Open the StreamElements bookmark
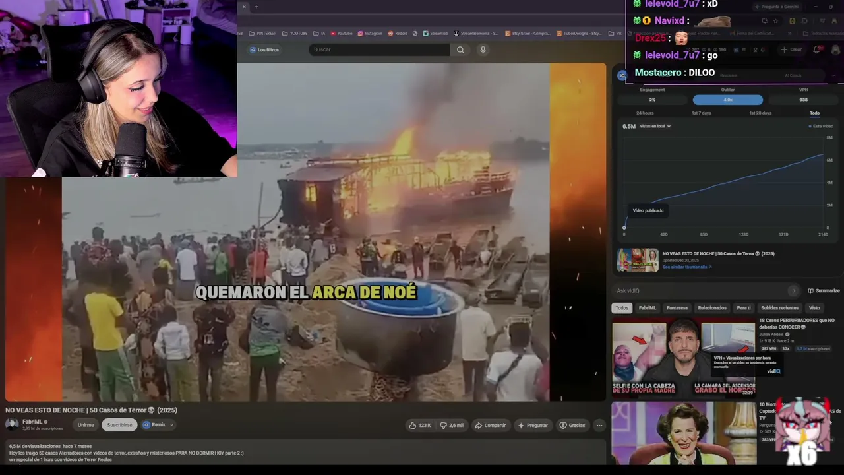The height and width of the screenshot is (475, 844). click(x=475, y=33)
